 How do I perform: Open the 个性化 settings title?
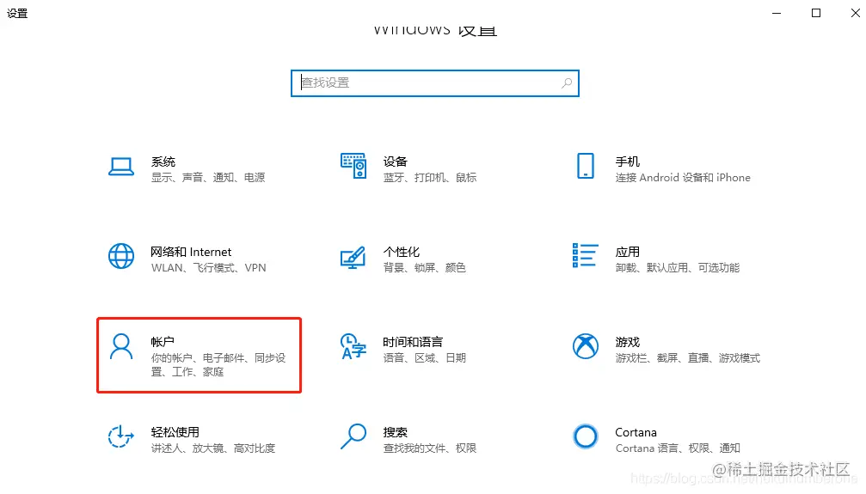coord(402,253)
